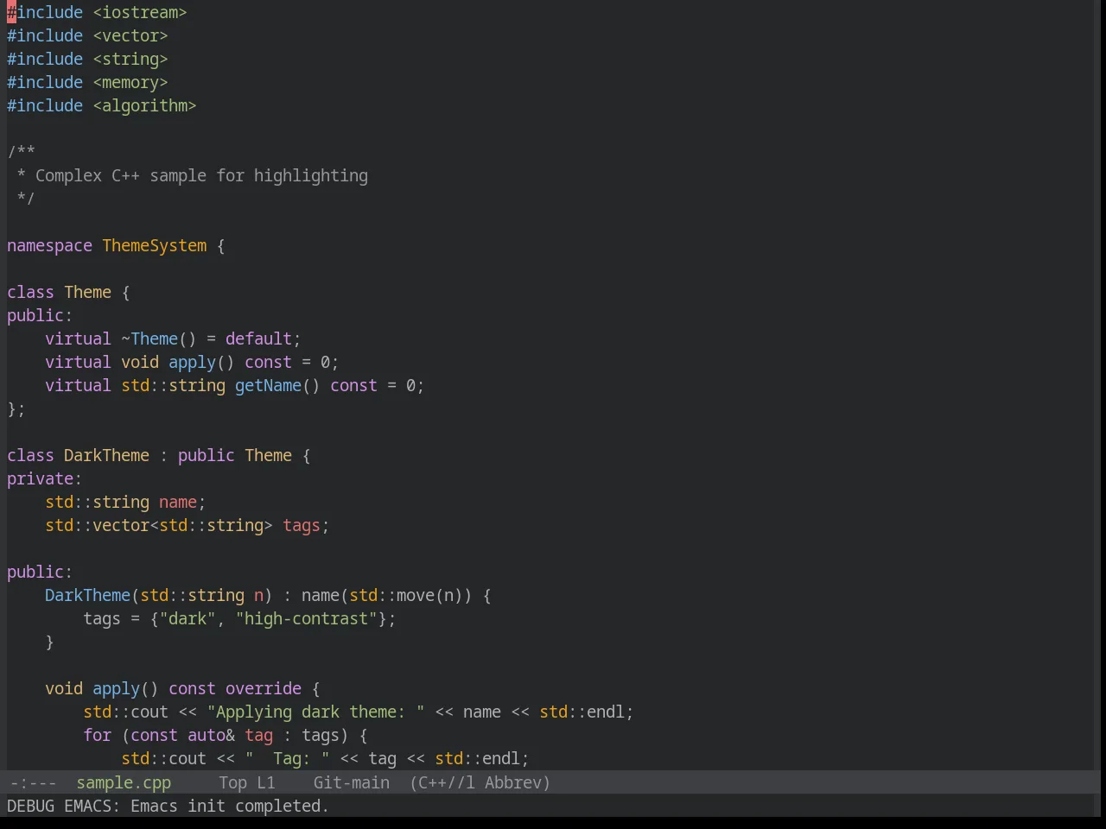The height and width of the screenshot is (829, 1106).
Task: Click on the 'namespace' keyword
Action: coord(49,245)
